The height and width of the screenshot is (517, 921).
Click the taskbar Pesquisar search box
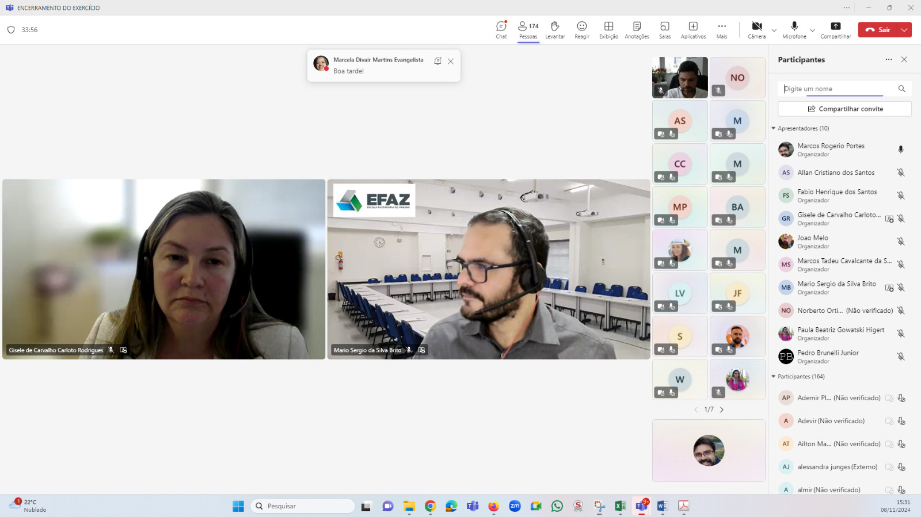(303, 506)
